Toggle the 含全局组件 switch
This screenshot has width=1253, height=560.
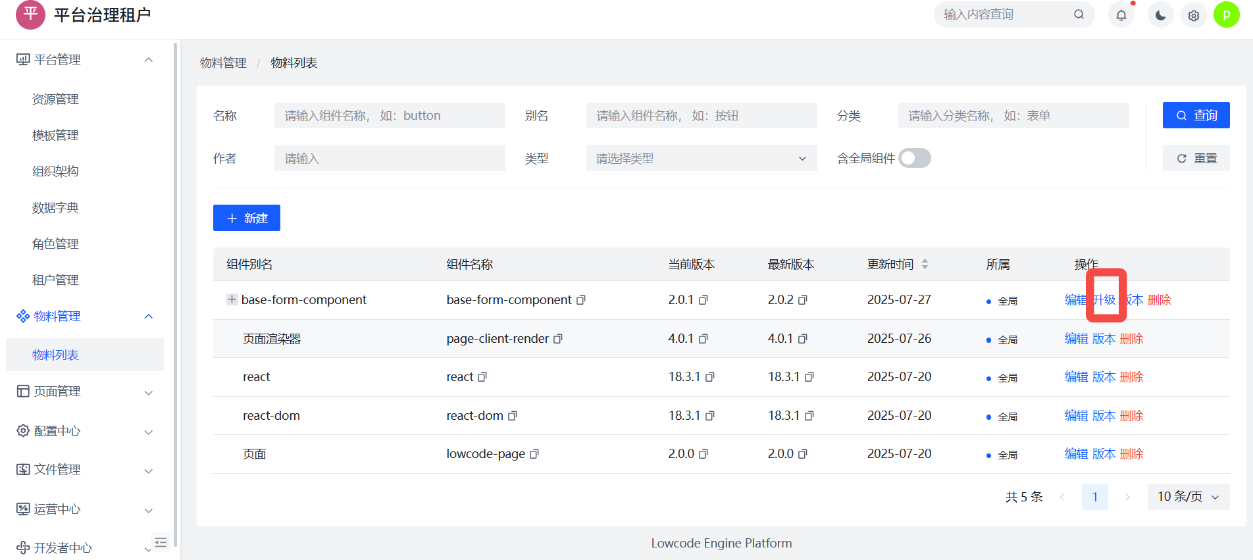click(915, 158)
